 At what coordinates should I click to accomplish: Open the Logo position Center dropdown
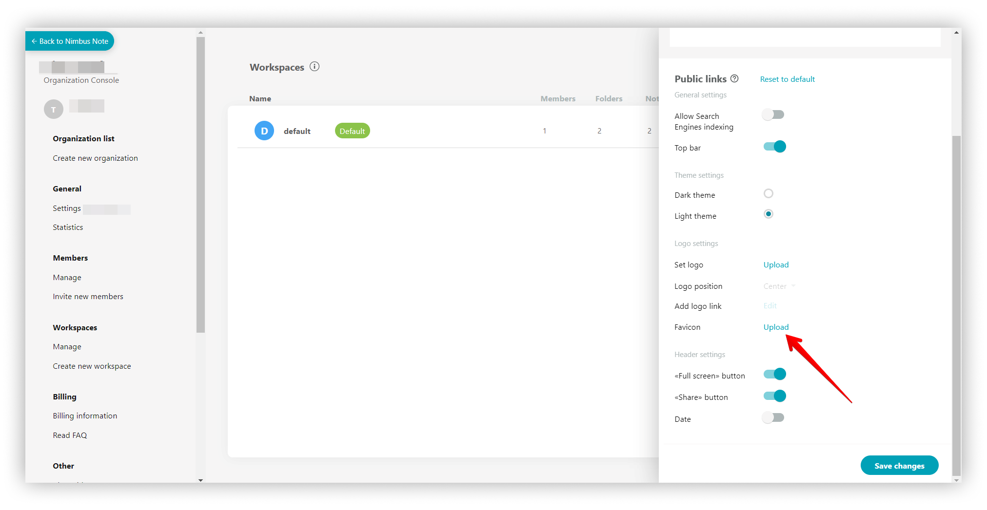[779, 286]
